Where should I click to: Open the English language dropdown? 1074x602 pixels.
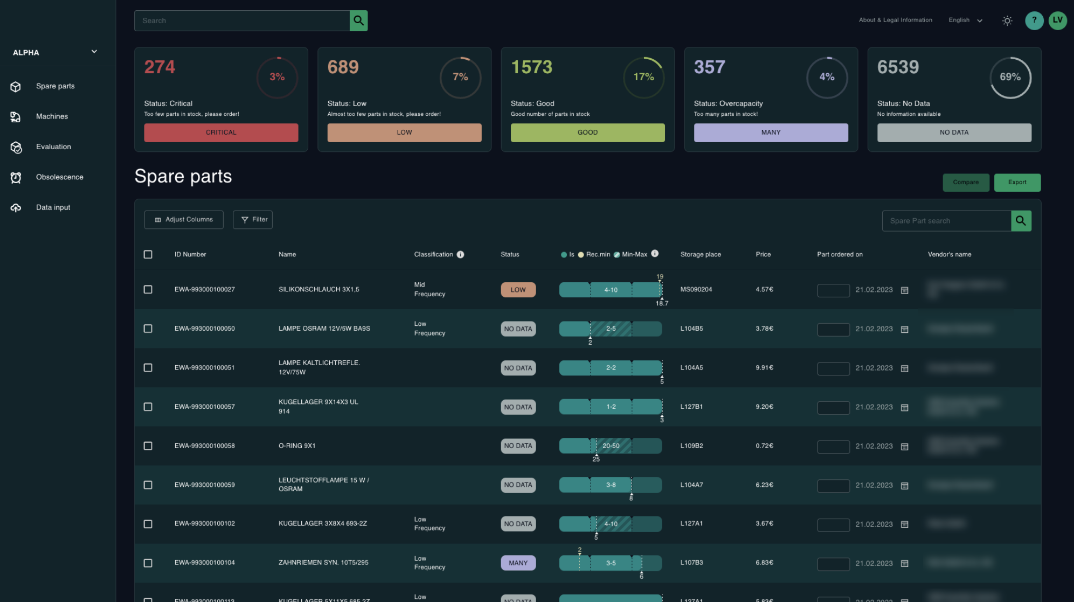tap(965, 20)
